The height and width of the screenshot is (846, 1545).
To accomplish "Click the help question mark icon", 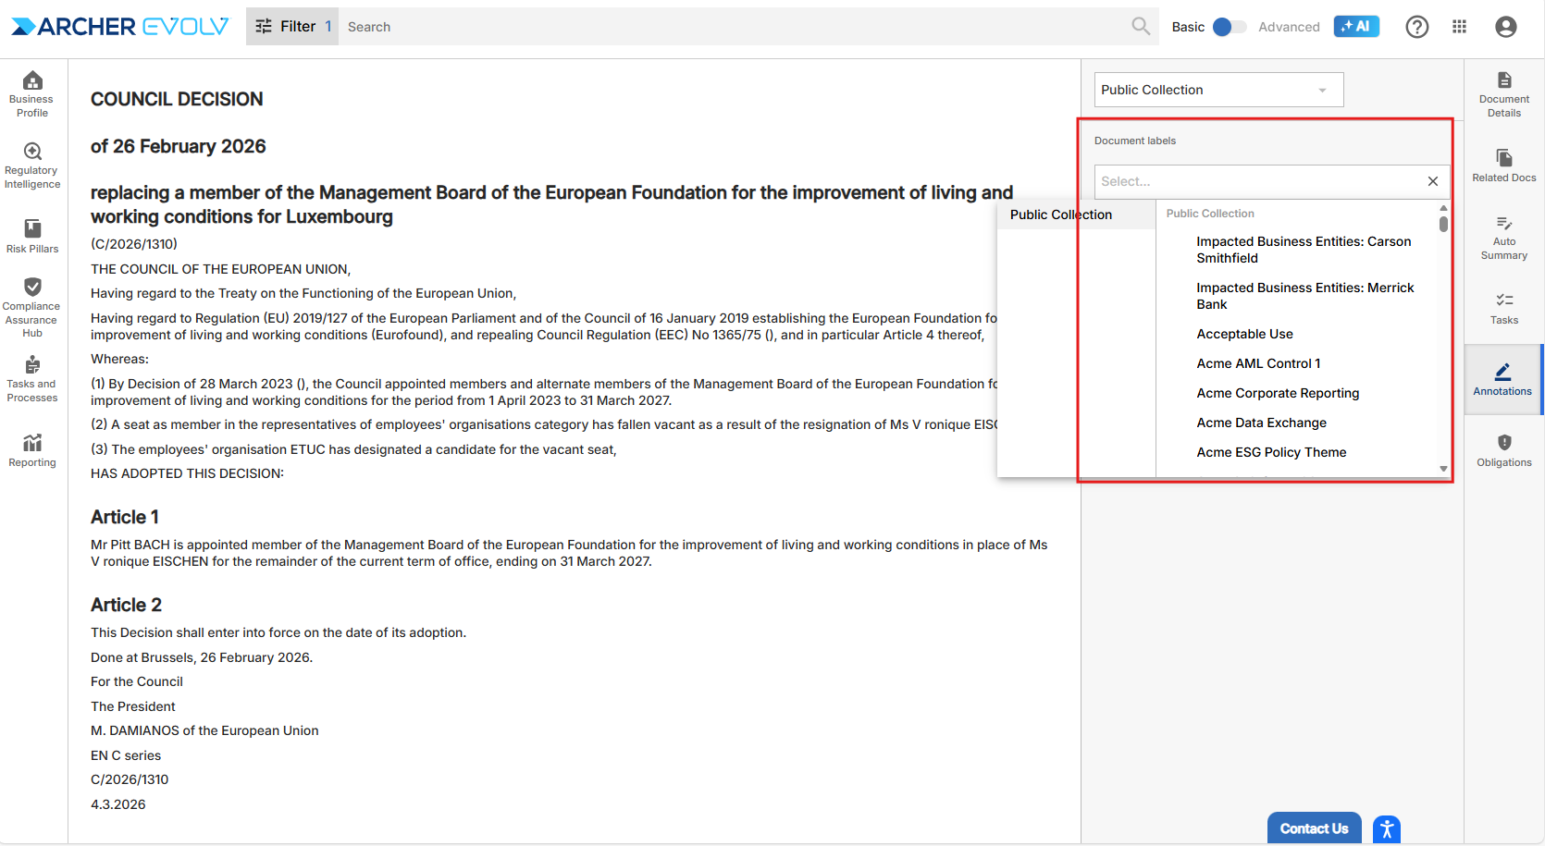I will (1416, 27).
